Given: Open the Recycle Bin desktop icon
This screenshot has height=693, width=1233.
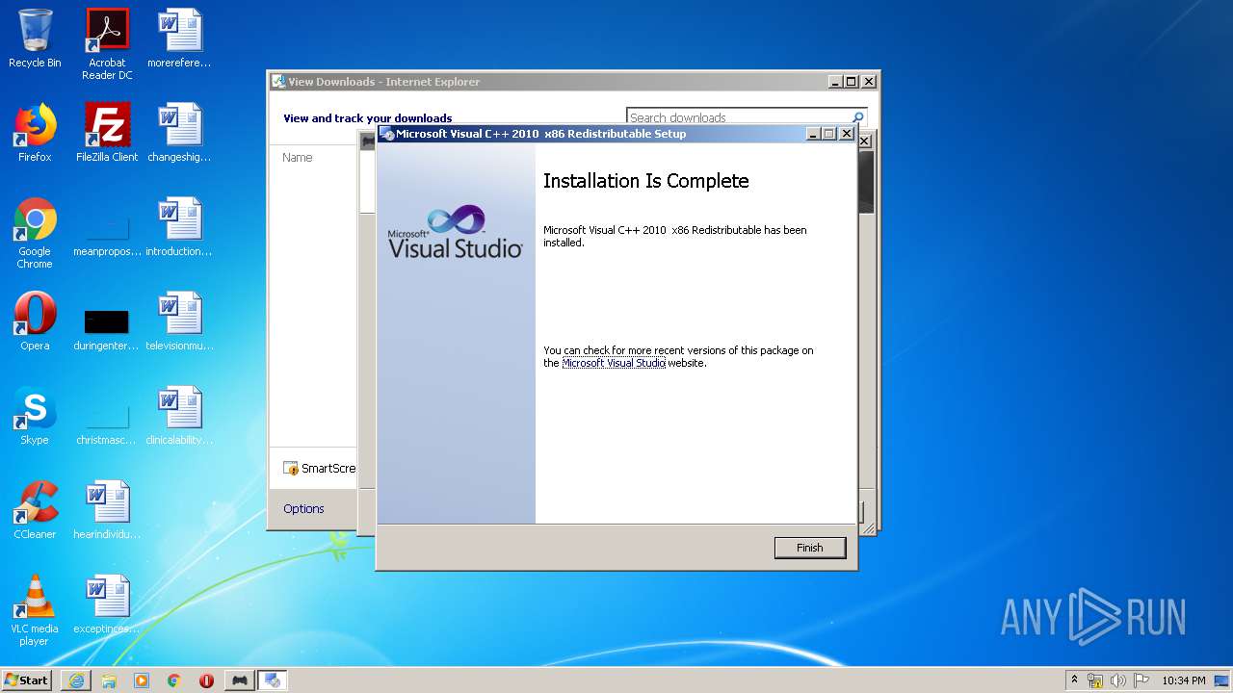Looking at the screenshot, I should point(35,38).
